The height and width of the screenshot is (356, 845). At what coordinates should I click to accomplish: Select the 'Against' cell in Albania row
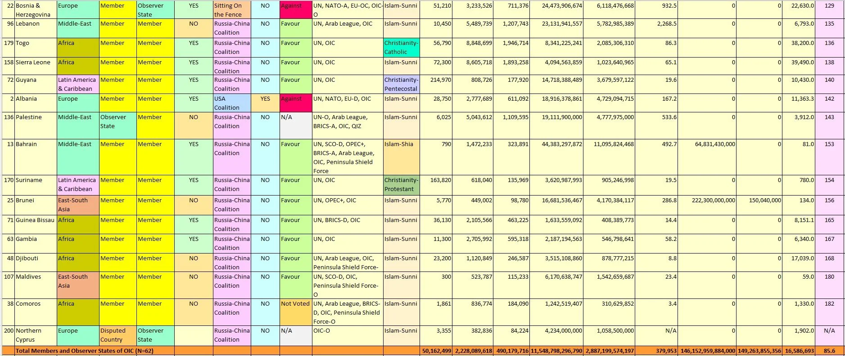(296, 103)
